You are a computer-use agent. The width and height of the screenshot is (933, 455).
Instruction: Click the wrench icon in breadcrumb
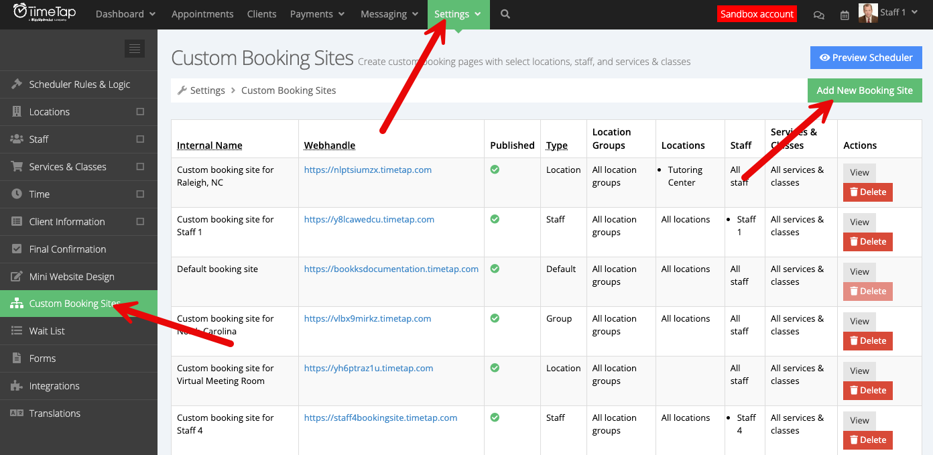(182, 90)
